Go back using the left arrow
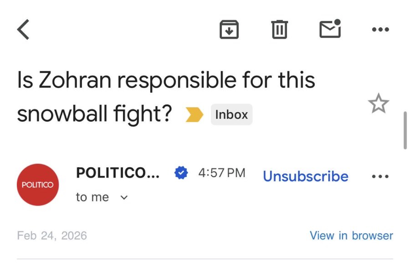410x271 pixels. click(x=23, y=30)
